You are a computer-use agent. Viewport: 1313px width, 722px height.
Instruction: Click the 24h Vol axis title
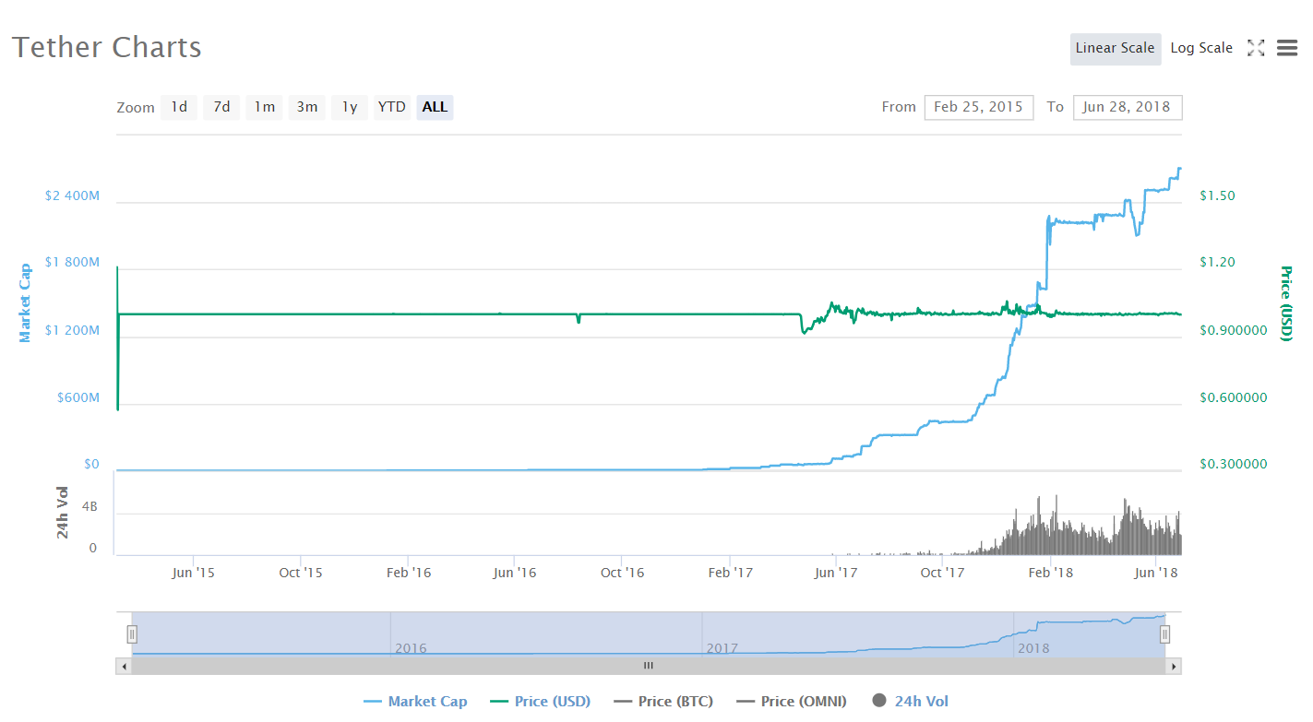point(63,512)
